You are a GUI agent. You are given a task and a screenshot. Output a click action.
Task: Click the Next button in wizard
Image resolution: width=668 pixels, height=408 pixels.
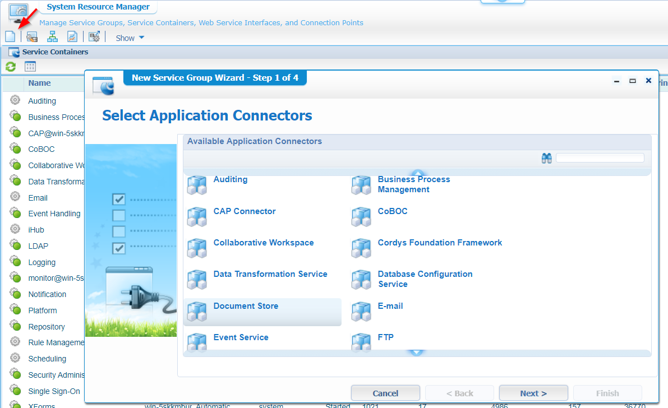533,393
